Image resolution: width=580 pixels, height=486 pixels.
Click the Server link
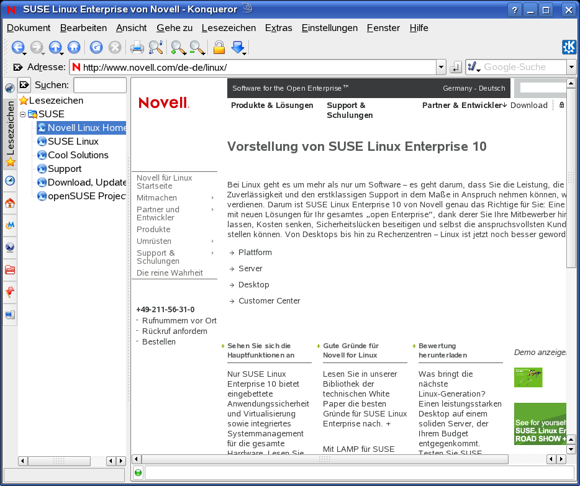[250, 269]
